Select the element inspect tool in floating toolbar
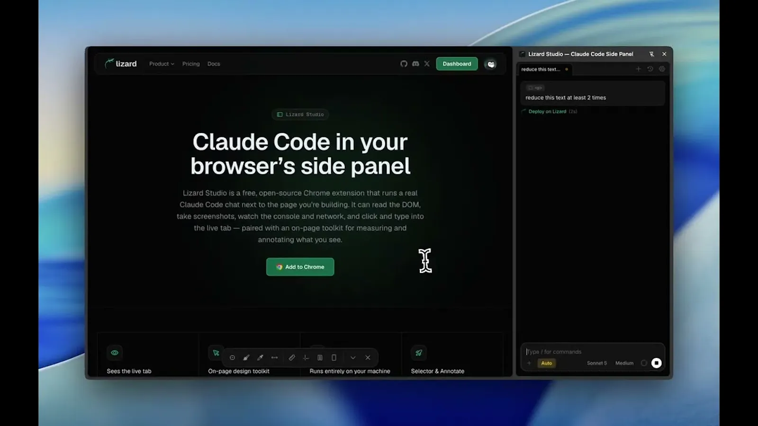Viewport: 758px width, 426px height. (232, 358)
